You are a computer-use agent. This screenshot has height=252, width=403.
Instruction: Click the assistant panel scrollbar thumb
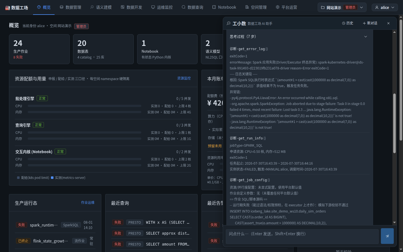(x=394, y=123)
